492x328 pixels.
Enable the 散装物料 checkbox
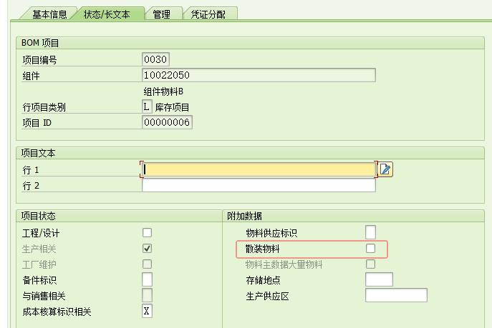pos(370,248)
